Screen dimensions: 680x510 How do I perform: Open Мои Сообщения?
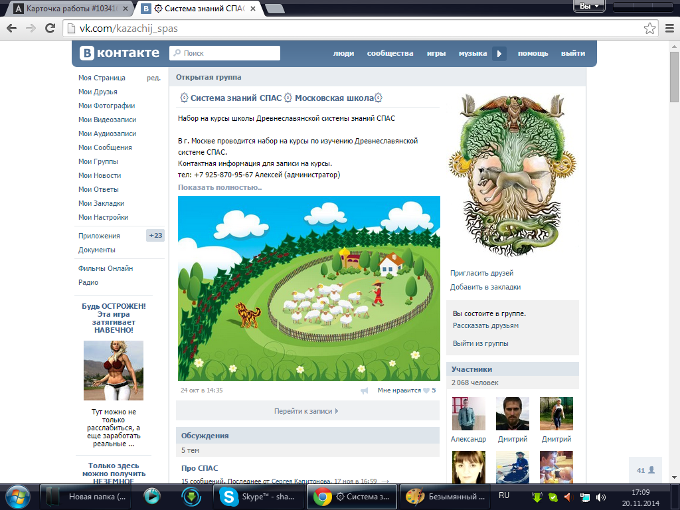click(105, 147)
